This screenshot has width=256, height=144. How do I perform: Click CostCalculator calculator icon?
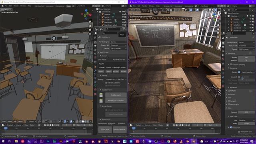point(101,95)
